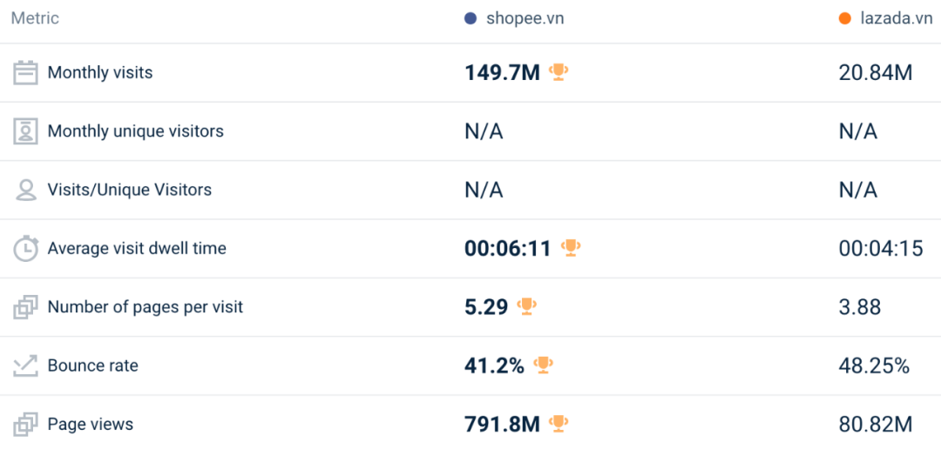Viewport: 941px width, 449px height.
Task: Click the trophy icon next to 00:06:11
Action: (571, 248)
